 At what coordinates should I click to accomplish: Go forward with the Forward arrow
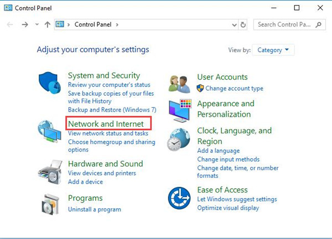click(x=25, y=24)
